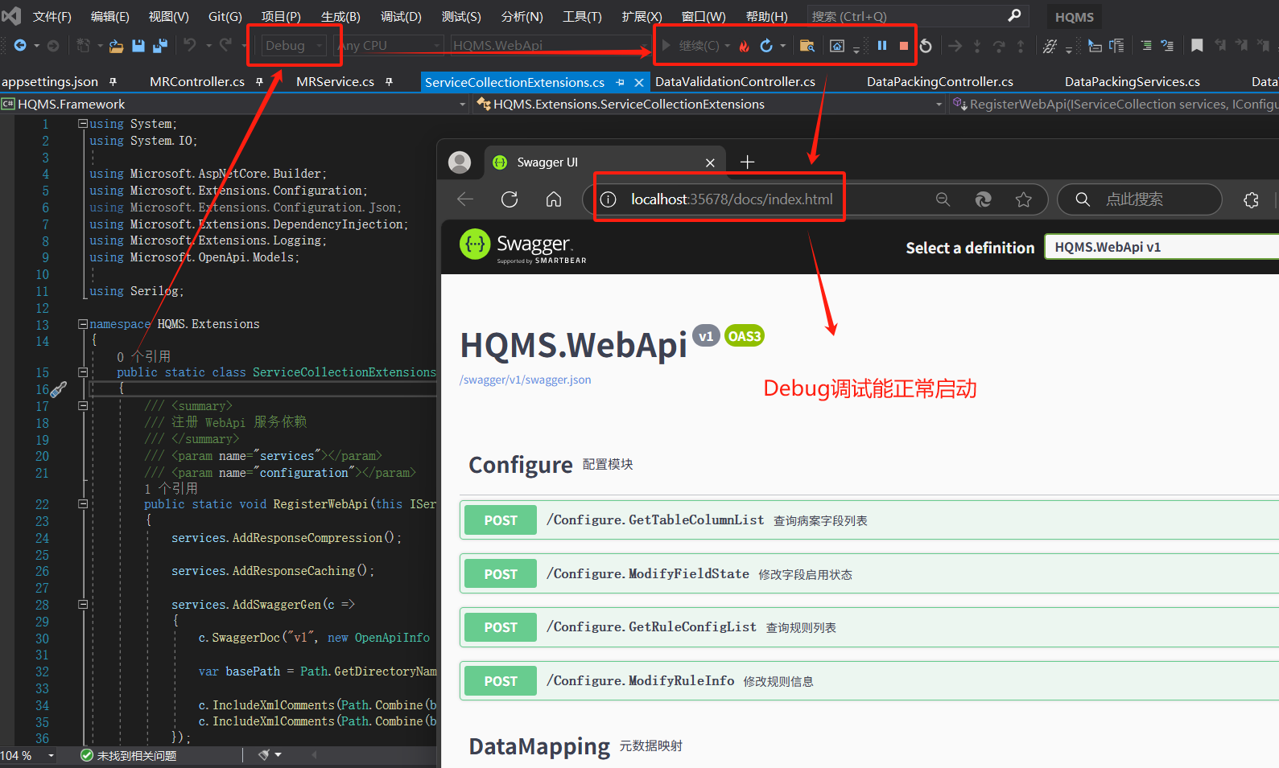This screenshot has width=1279, height=768.
Task: Open the Select a definition dropdown
Action: click(x=1161, y=247)
